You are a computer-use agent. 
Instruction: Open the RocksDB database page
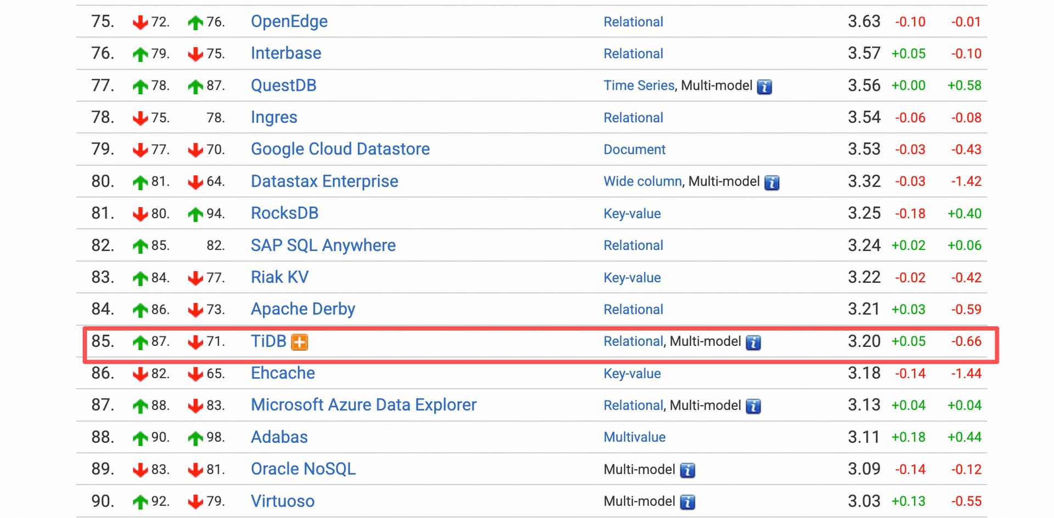284,213
